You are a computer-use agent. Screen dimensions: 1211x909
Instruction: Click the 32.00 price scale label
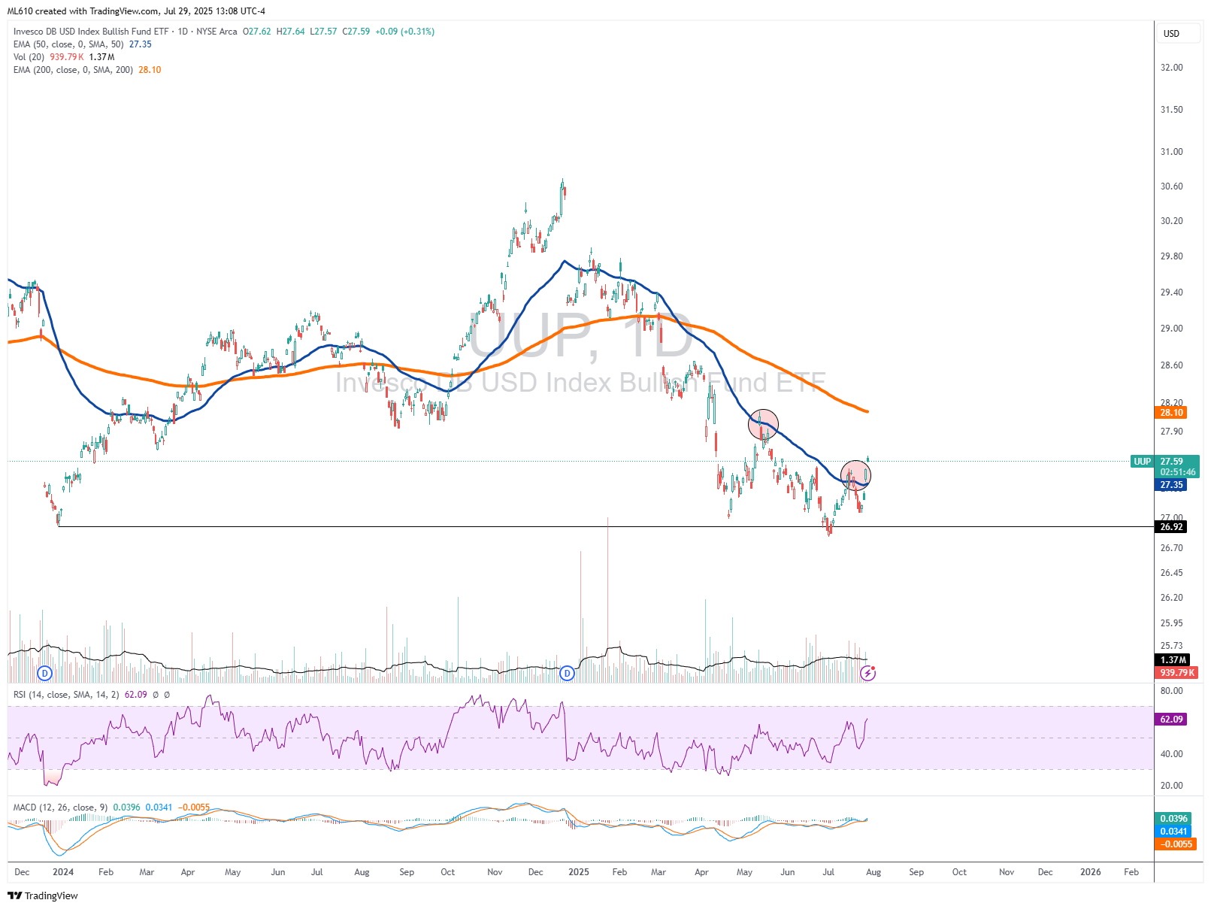click(1171, 68)
